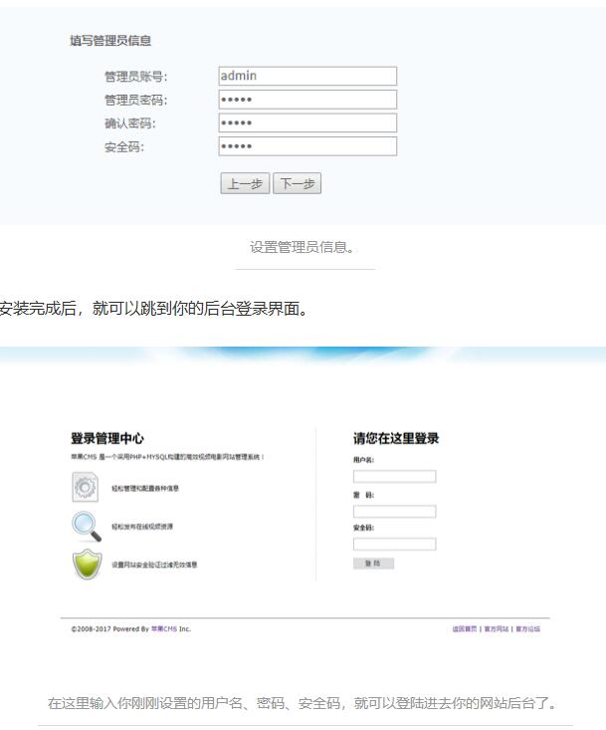Open the 官方网站 footer link
606x730 pixels.
496,629
